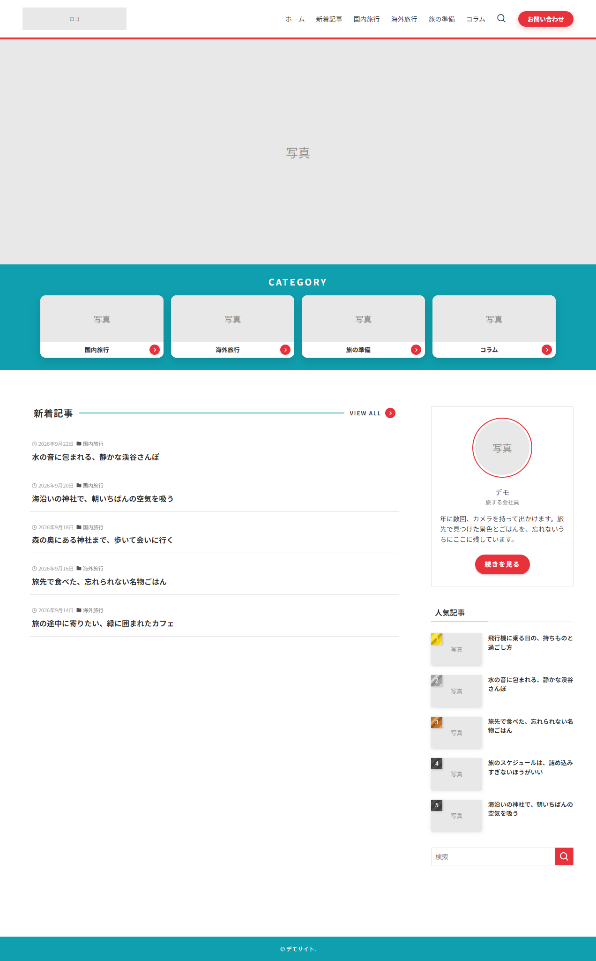The height and width of the screenshot is (961, 596).
Task: Open popular article 飛行機に乗る日の、持ちものと過ごし方
Action: [x=530, y=643]
